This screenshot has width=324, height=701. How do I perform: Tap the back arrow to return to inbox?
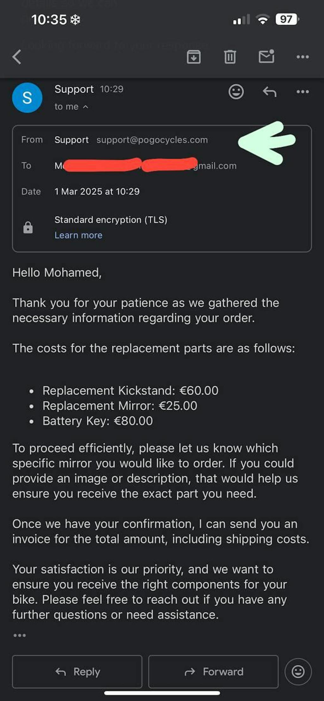[17, 57]
